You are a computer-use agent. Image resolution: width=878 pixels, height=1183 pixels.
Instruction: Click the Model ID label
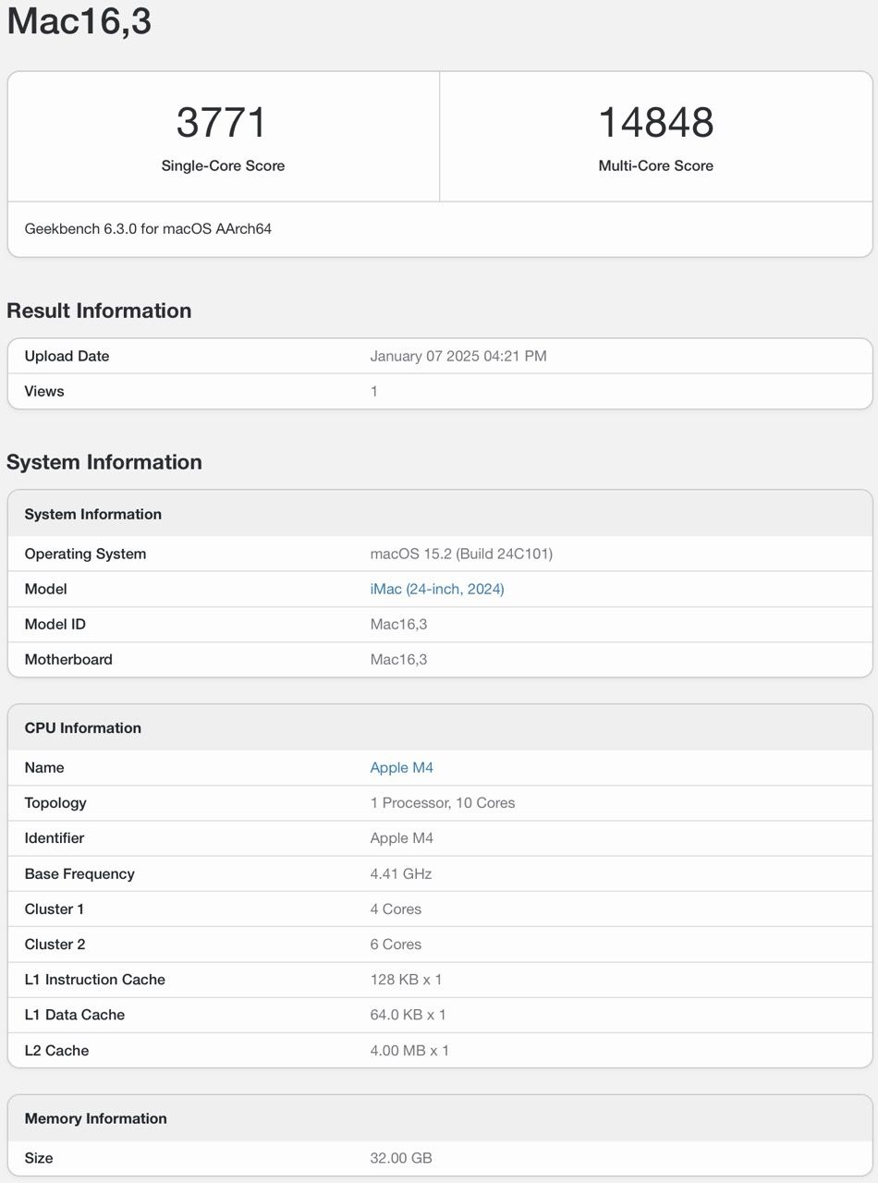coord(55,624)
